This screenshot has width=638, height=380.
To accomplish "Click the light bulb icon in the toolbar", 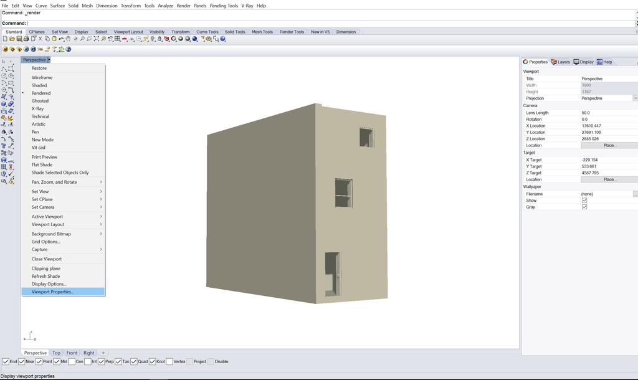I will point(153,39).
